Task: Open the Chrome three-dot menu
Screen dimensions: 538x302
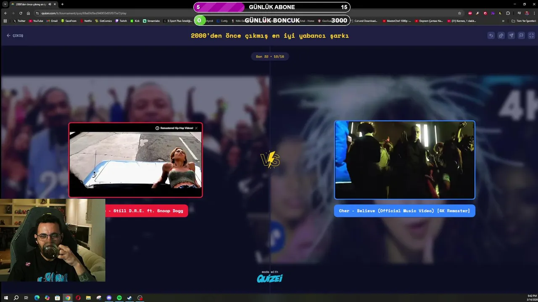Action: click(534, 13)
